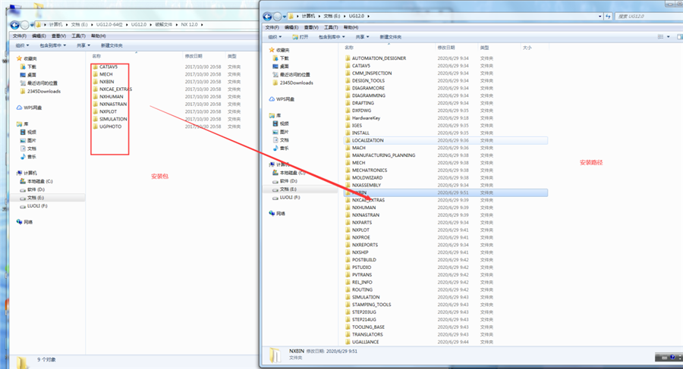Open the change-view dropdown in right window
The image size is (683, 369).
(668, 37)
